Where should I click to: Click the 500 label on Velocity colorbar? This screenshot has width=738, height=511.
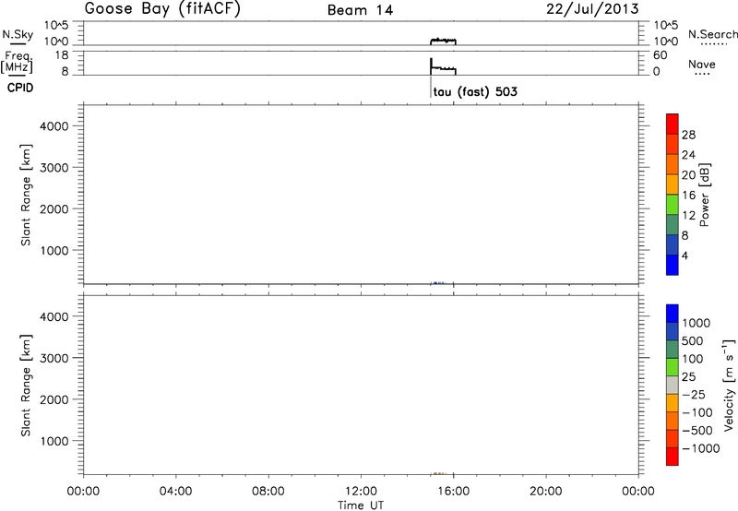[693, 340]
